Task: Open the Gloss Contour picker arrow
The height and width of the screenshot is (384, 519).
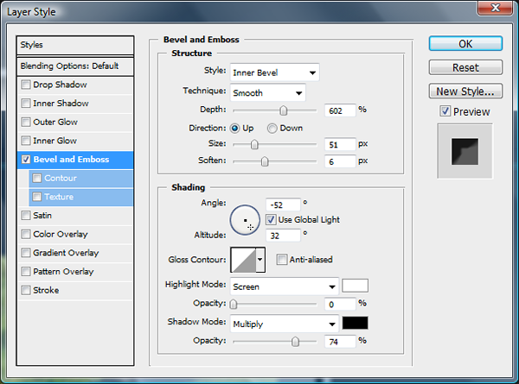Action: (260, 260)
